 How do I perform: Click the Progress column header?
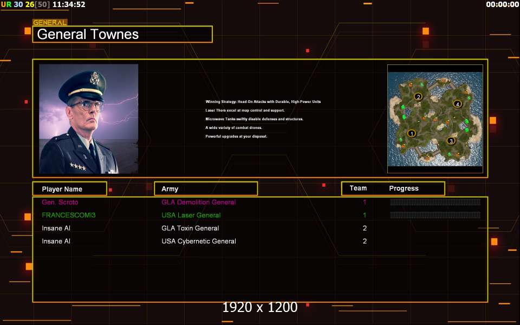click(x=404, y=188)
